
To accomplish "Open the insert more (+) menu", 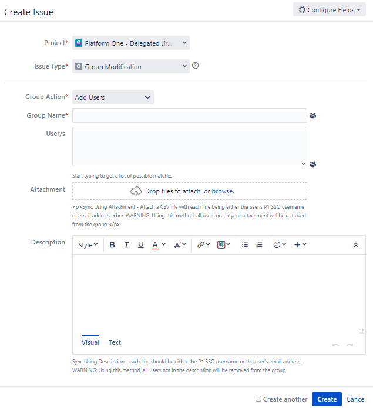I will (x=300, y=245).
